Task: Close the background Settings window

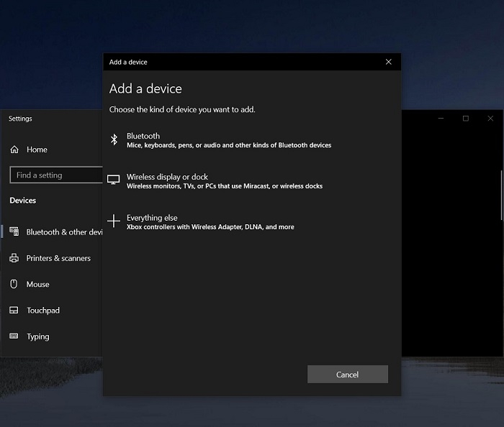Action: (490, 119)
